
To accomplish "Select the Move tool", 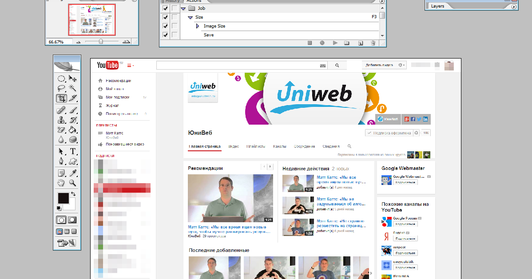I will [x=73, y=79].
